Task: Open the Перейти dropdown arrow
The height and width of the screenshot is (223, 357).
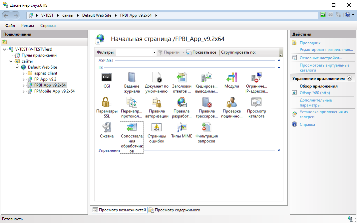Action: [x=183, y=52]
